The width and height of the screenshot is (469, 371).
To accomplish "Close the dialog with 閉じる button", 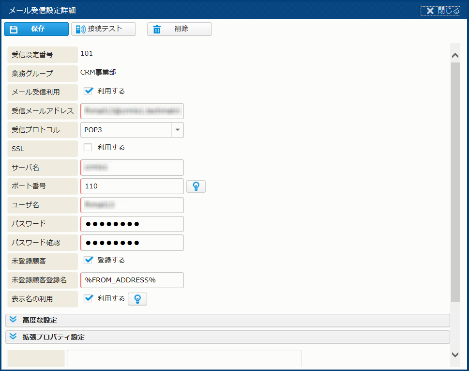I will tap(440, 10).
